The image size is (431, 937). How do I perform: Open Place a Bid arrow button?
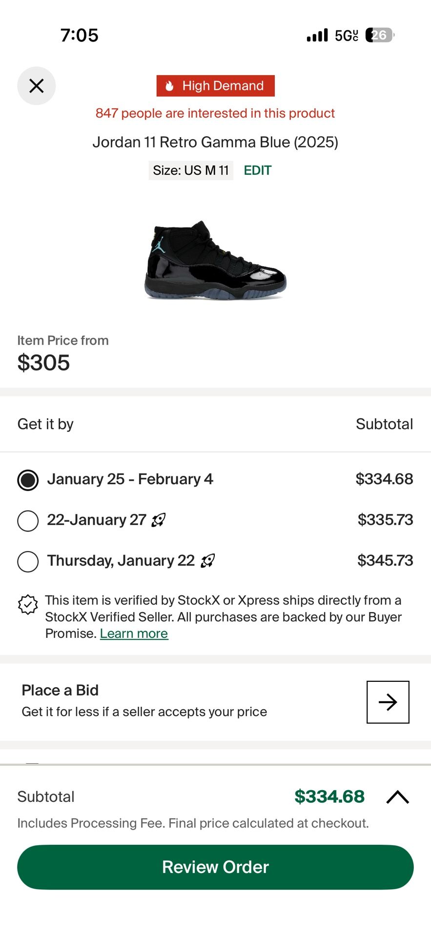pyautogui.click(x=388, y=702)
